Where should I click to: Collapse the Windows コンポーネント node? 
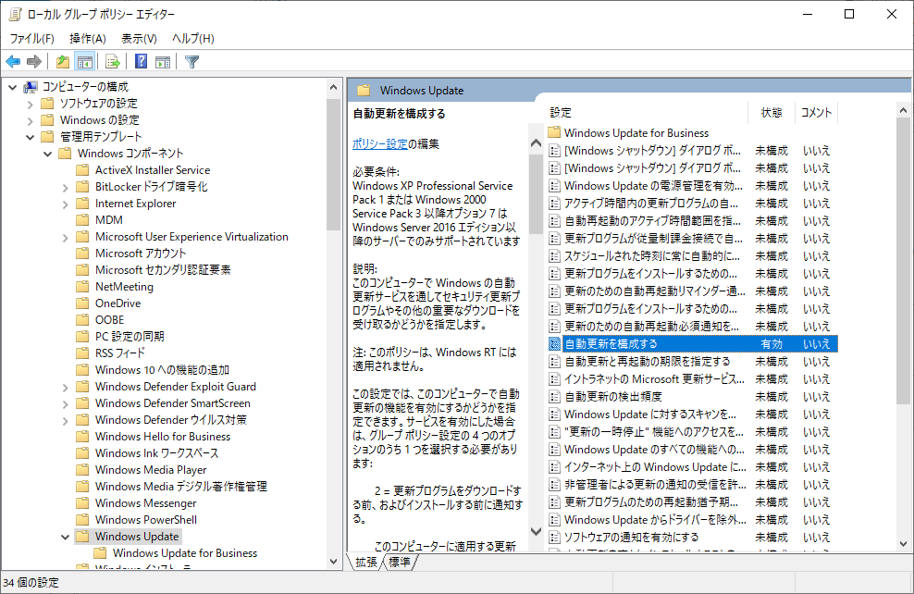pos(47,154)
